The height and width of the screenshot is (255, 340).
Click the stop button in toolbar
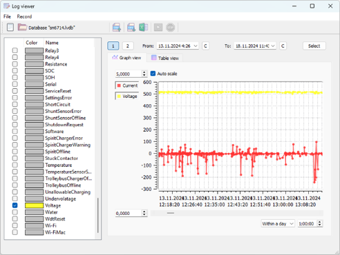pyautogui.click(x=171, y=28)
